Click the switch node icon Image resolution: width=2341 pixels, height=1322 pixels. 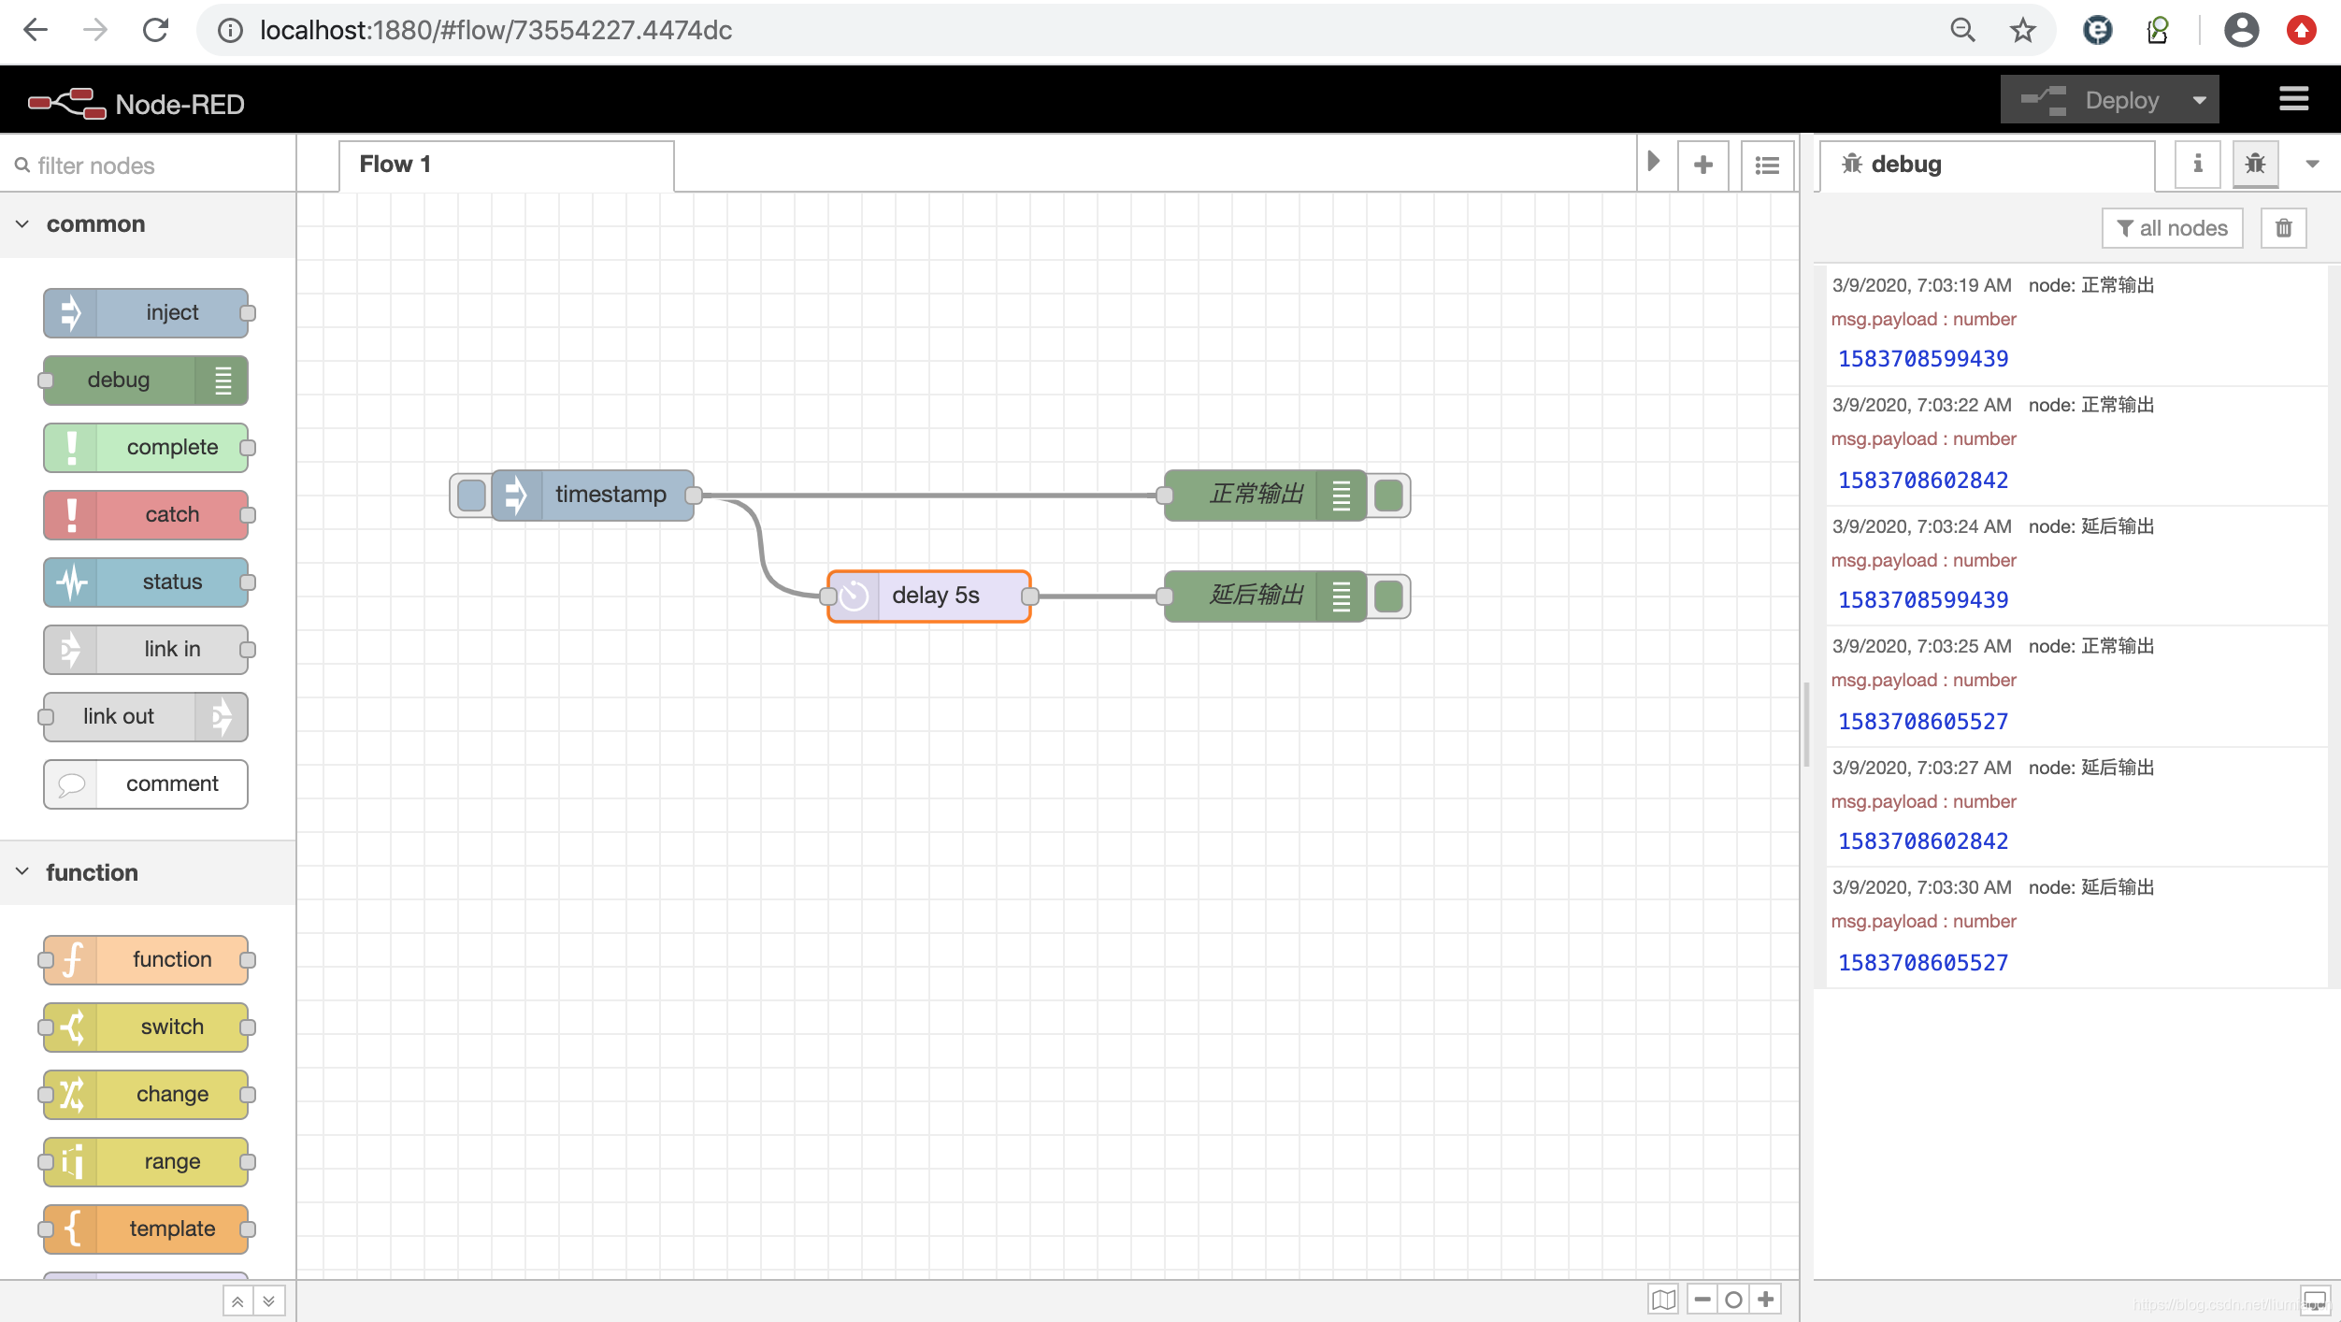74,1026
